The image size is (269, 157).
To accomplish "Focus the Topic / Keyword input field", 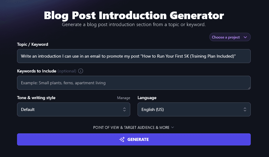I will (134, 56).
